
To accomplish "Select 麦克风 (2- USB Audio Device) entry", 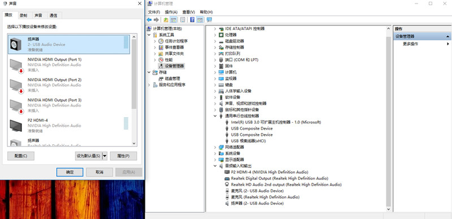I will pyautogui.click(x=257, y=191).
